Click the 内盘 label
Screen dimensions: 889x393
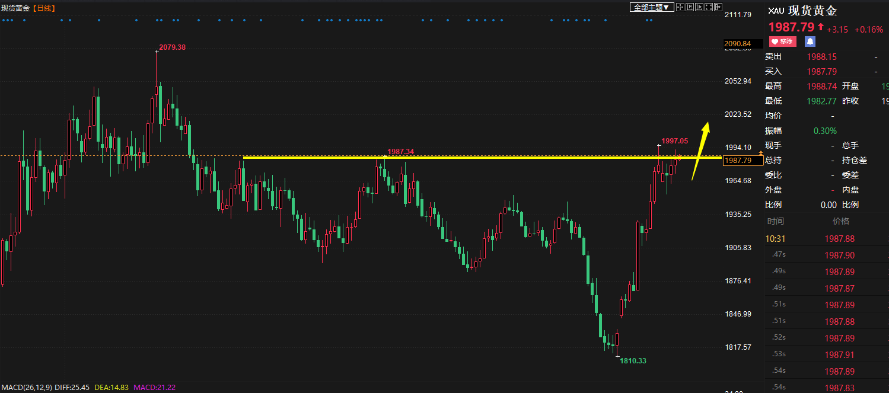[x=850, y=190]
